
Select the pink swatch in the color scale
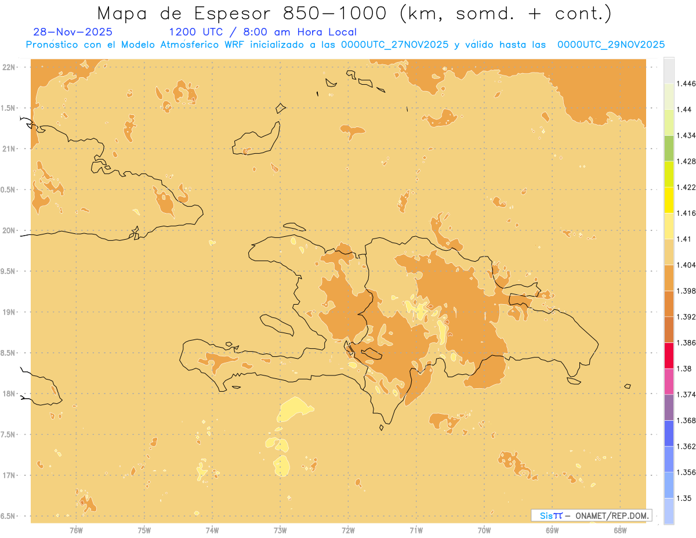click(x=669, y=381)
